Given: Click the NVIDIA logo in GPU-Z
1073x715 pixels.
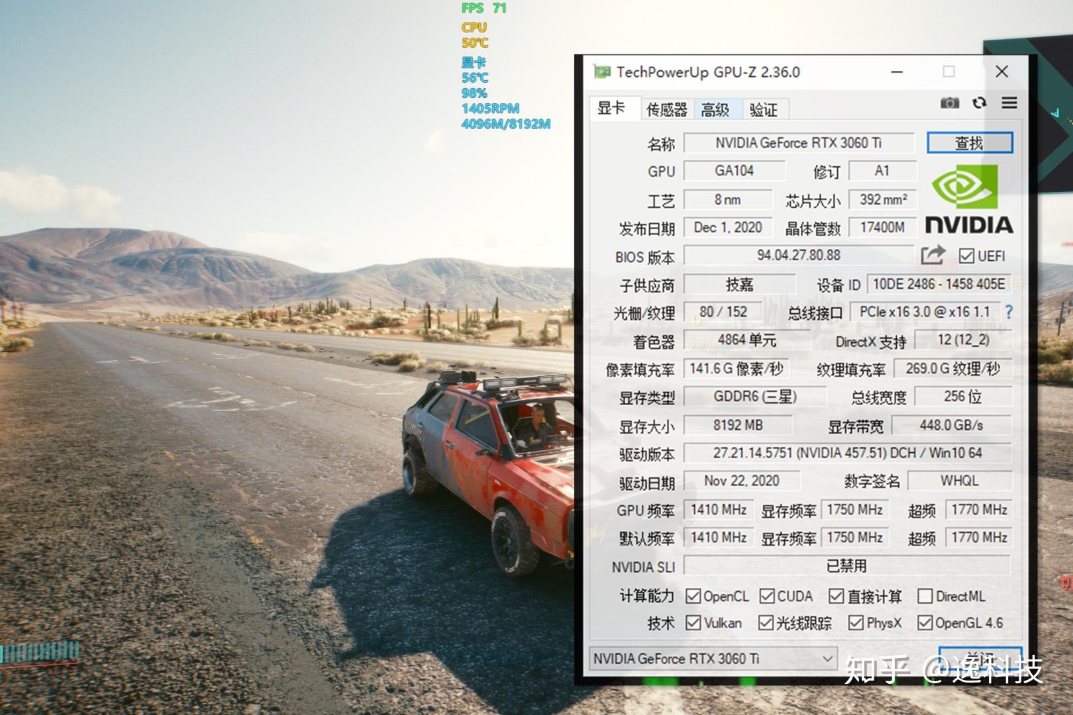Looking at the screenshot, I should [968, 199].
